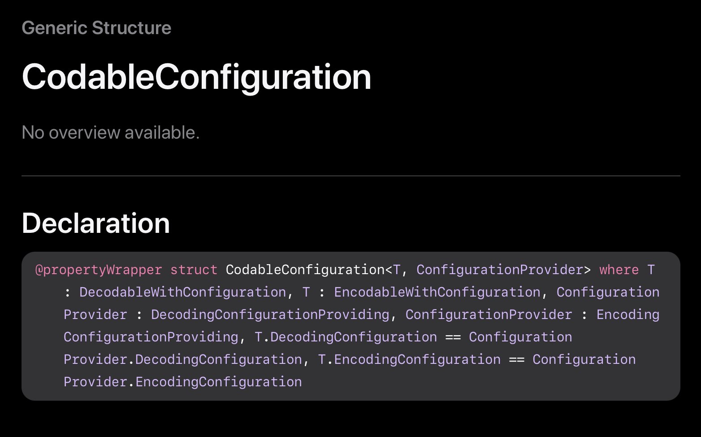
Task: Click the Declaration section heading
Action: click(95, 223)
